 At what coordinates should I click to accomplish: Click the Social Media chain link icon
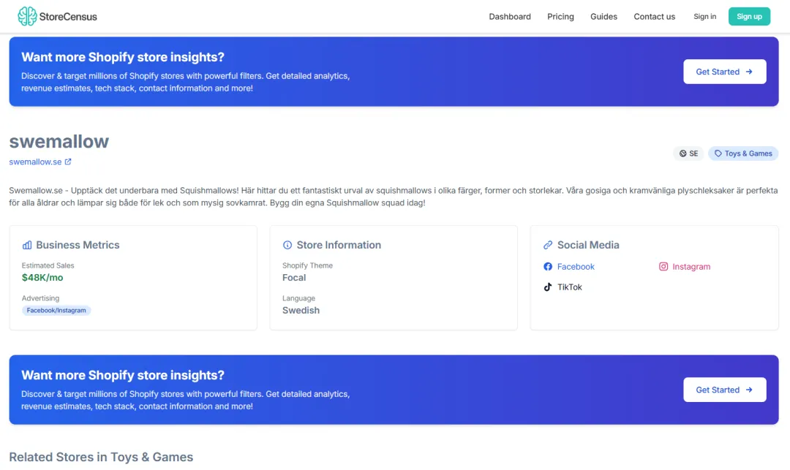point(548,246)
